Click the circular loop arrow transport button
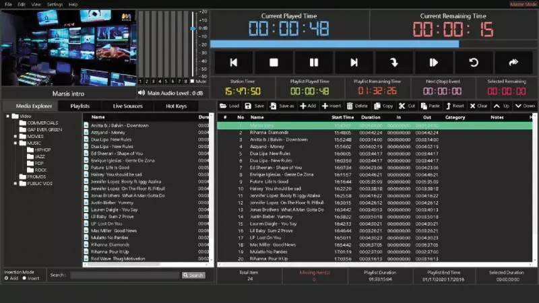539x303 pixels. [x=474, y=63]
